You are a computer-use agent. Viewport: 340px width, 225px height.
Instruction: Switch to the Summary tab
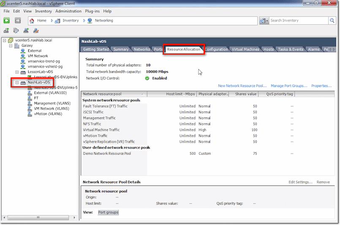[x=121, y=49]
